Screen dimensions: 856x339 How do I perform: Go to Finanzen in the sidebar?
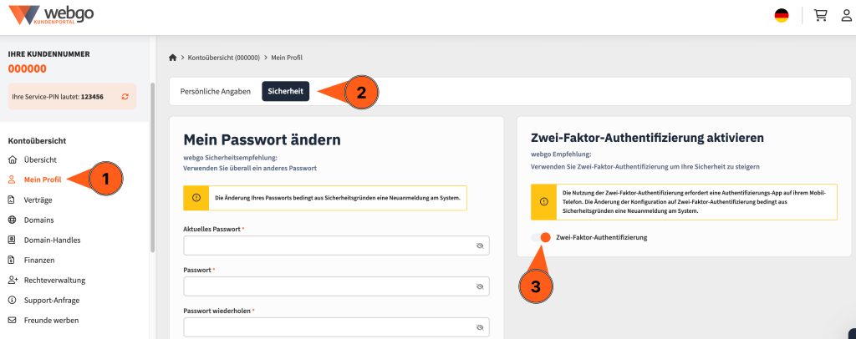(39, 260)
